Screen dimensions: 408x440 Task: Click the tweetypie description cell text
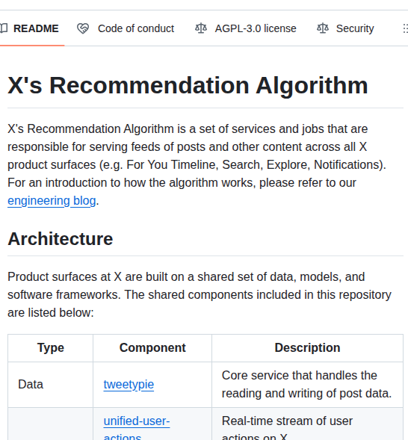[x=306, y=385]
